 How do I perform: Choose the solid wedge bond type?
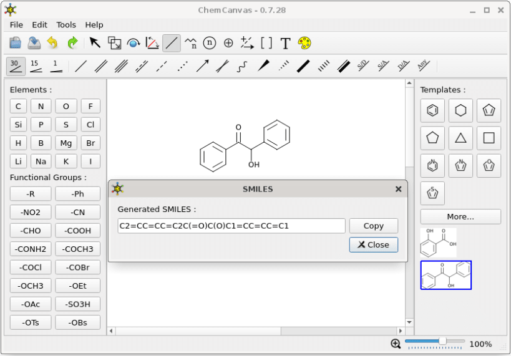[263, 66]
